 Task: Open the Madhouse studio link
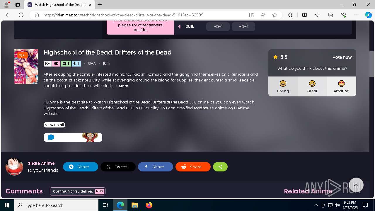(x=204, y=108)
